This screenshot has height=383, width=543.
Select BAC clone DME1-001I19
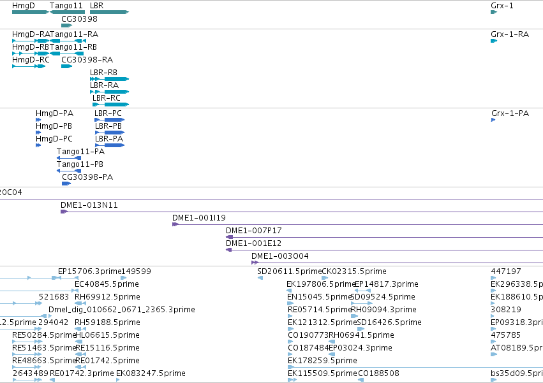click(199, 218)
